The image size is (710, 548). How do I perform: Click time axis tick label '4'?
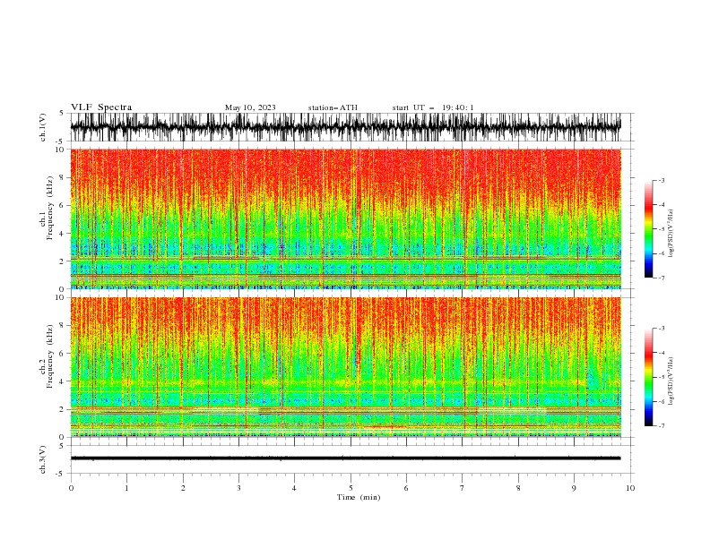click(294, 488)
